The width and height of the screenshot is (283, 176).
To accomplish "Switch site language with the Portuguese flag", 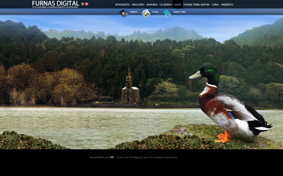I will [x=83, y=4].
